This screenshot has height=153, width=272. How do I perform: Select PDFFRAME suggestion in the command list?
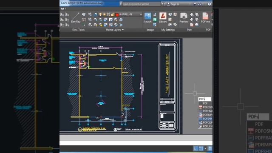[206, 111]
